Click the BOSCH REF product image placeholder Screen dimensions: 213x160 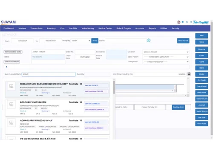(12, 104)
